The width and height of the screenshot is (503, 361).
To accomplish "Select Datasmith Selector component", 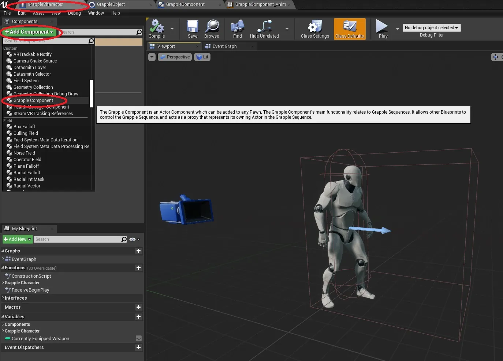I will tap(32, 74).
